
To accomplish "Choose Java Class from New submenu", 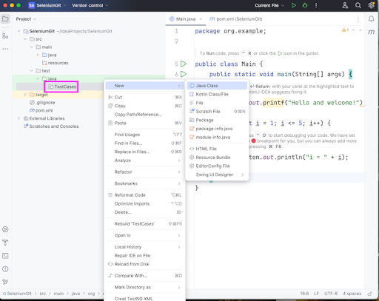I will pyautogui.click(x=217, y=86).
